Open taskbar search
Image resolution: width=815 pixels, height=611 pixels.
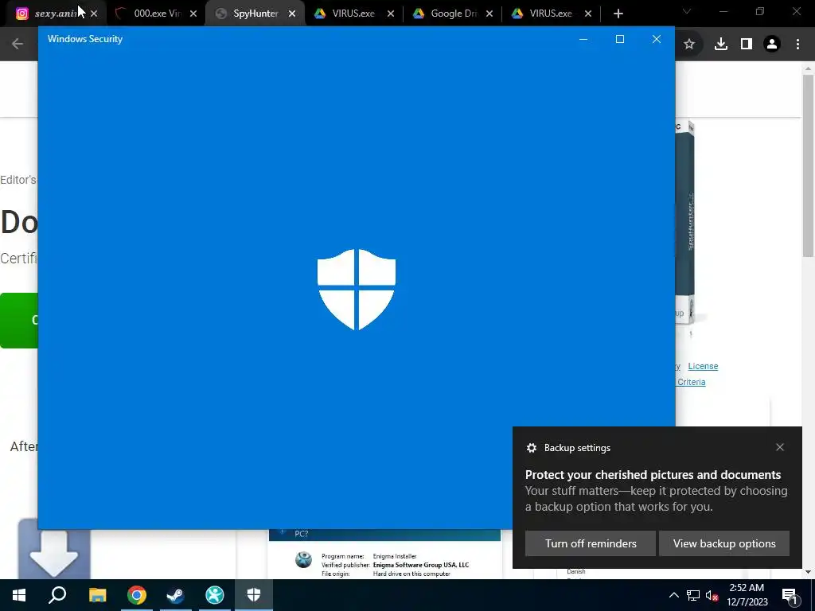click(57, 595)
